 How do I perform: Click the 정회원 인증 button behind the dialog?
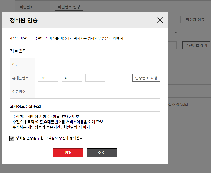[195, 20]
